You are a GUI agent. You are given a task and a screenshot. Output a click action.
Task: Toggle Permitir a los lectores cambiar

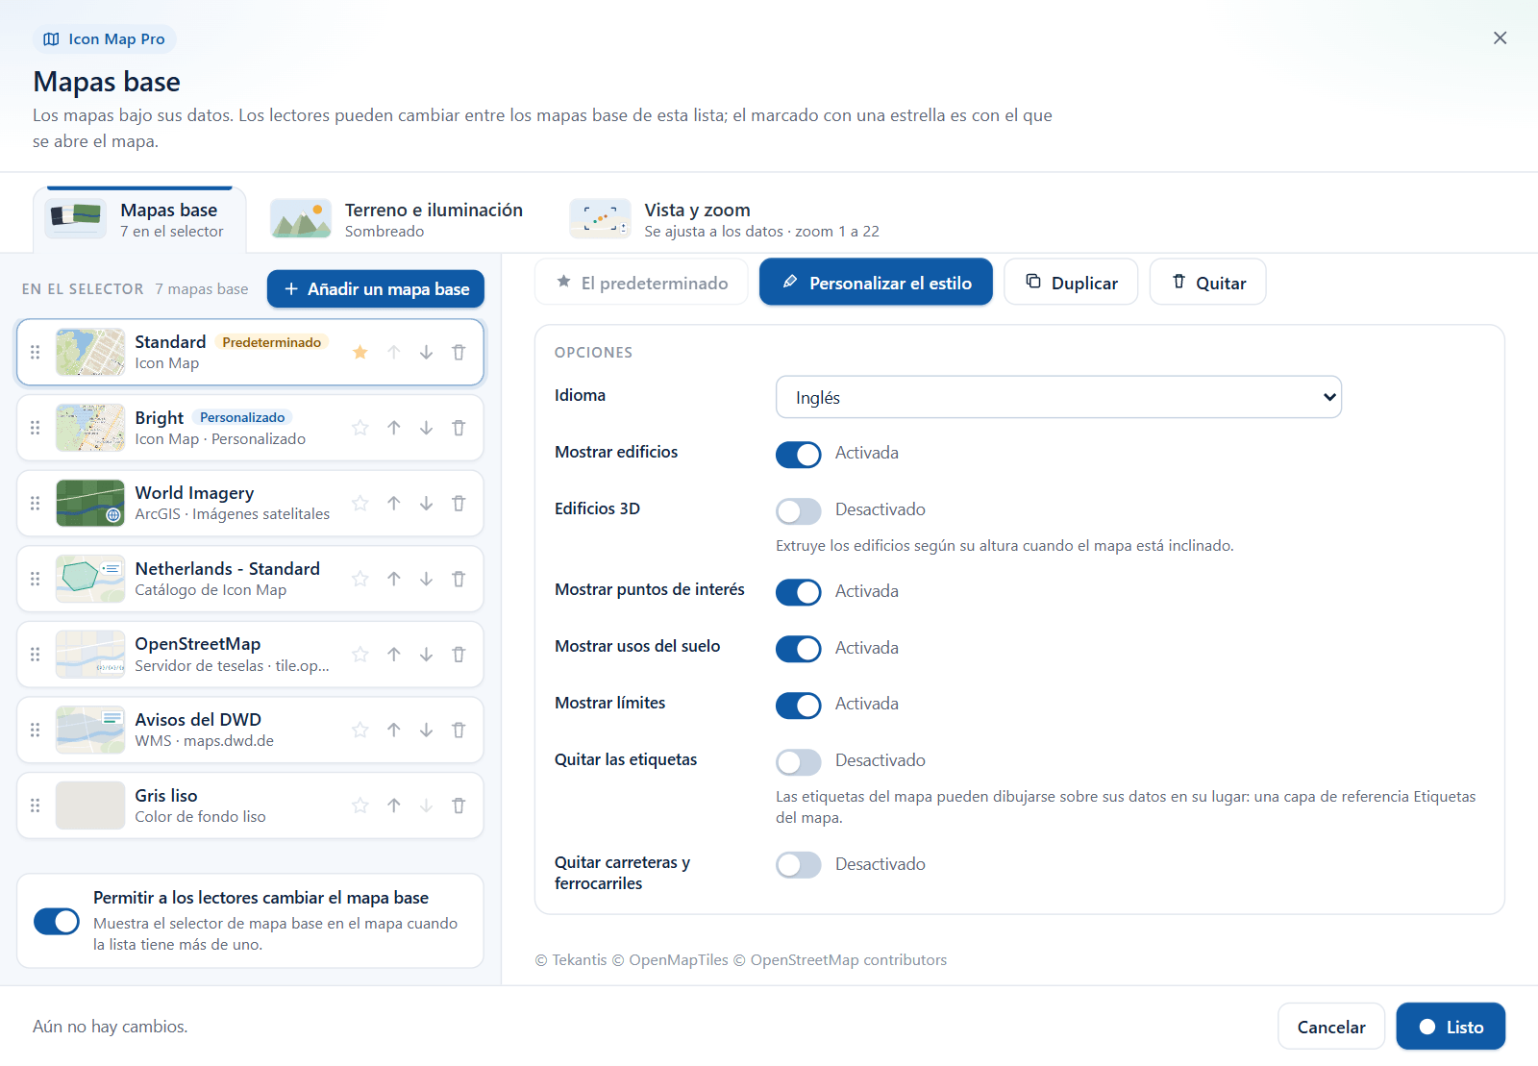[x=57, y=921]
